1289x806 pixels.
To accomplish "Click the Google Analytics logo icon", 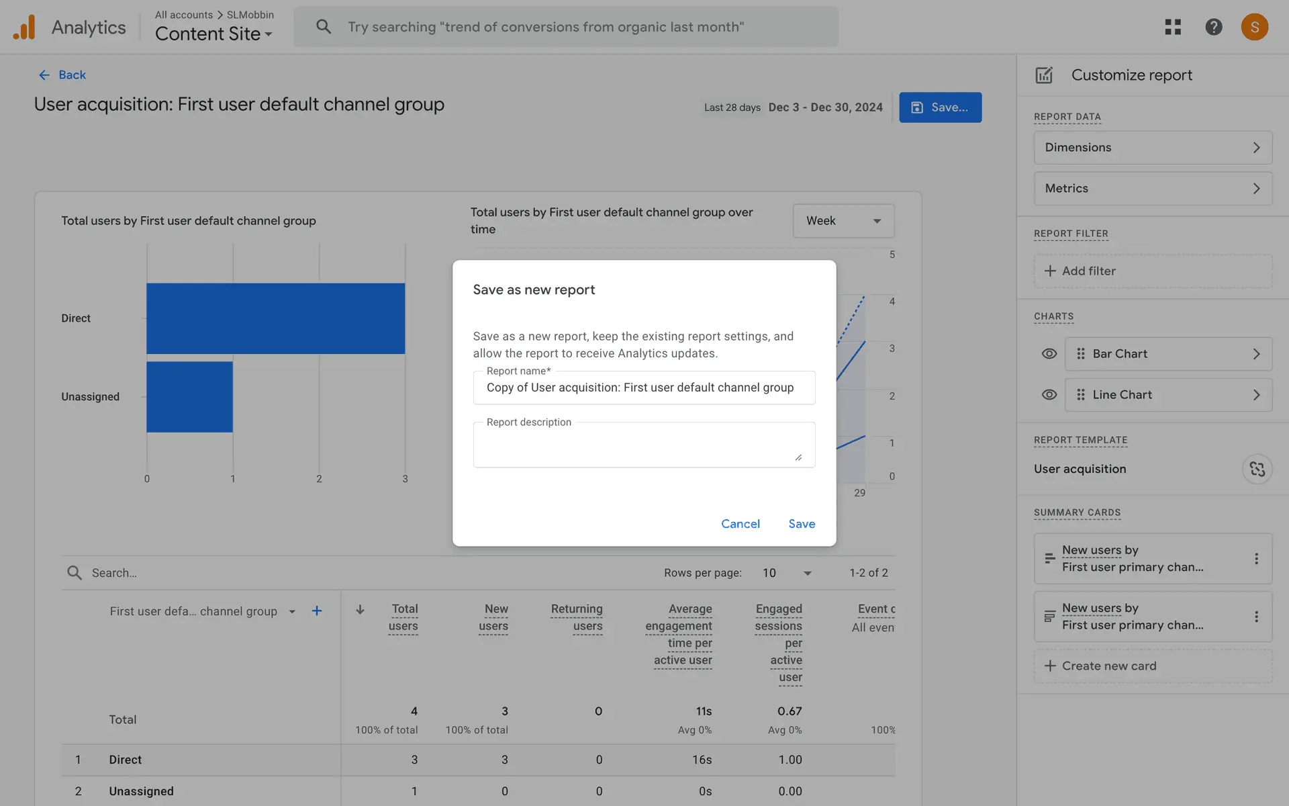I will [x=24, y=28].
